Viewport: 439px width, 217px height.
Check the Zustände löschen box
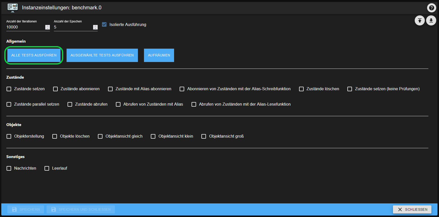click(x=301, y=89)
